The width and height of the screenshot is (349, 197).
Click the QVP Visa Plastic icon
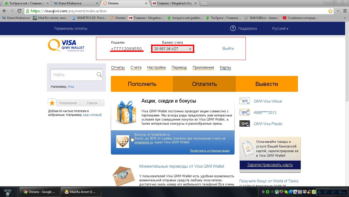click(244, 124)
